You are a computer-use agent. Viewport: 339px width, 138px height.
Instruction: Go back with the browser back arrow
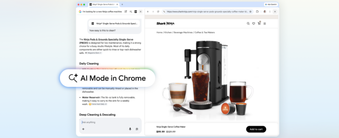148,11
